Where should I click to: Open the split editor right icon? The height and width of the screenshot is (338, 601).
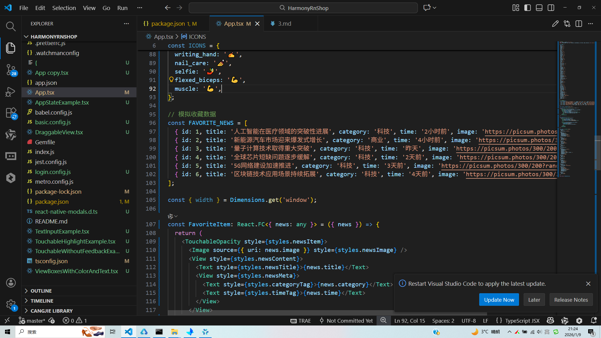579,24
